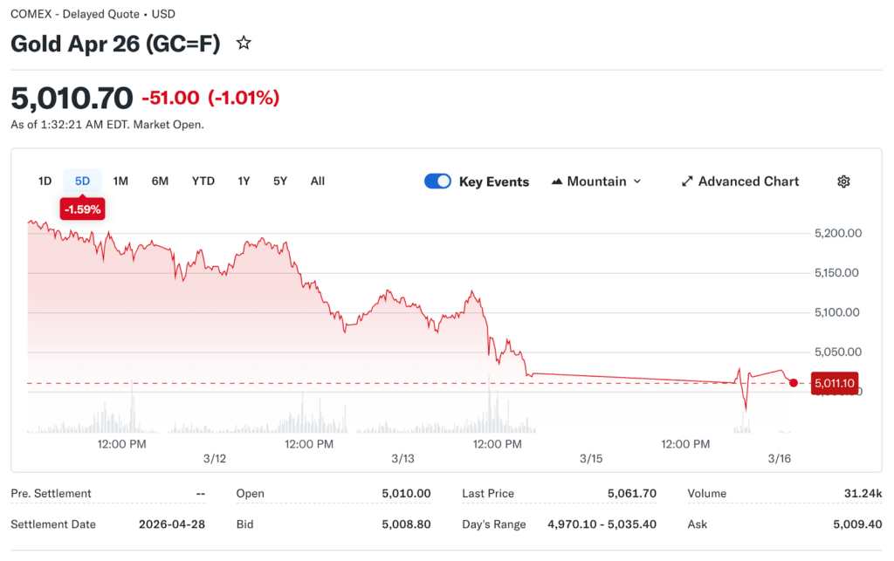This screenshot has width=894, height=561.
Task: Expand the Mountain chart style dropdown
Action: pyautogui.click(x=596, y=181)
